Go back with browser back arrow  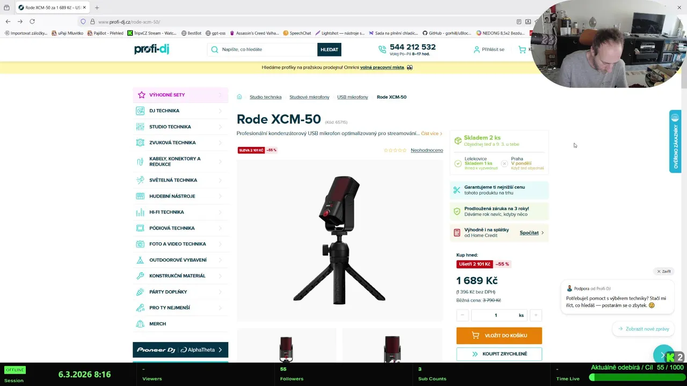pos(8,21)
